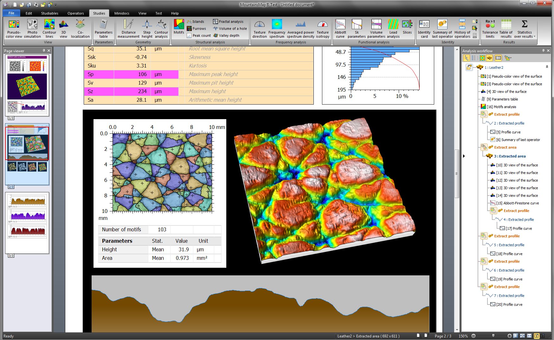Click the Abbott curve icon

(x=340, y=29)
